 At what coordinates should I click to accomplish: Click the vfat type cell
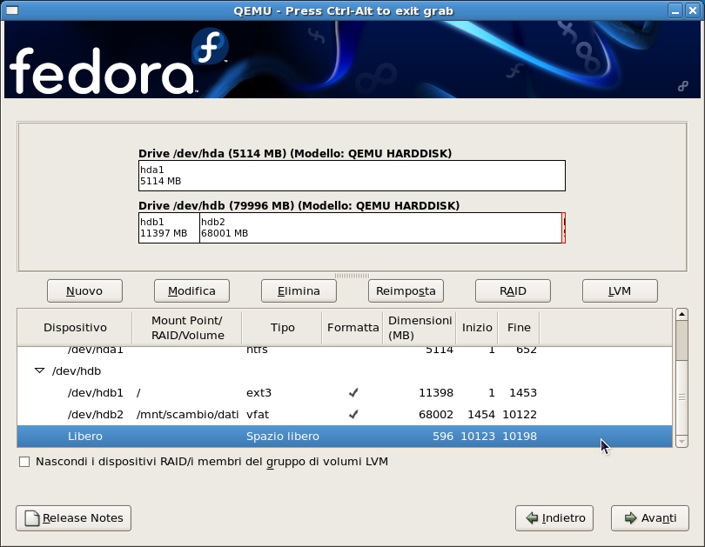pos(257,415)
